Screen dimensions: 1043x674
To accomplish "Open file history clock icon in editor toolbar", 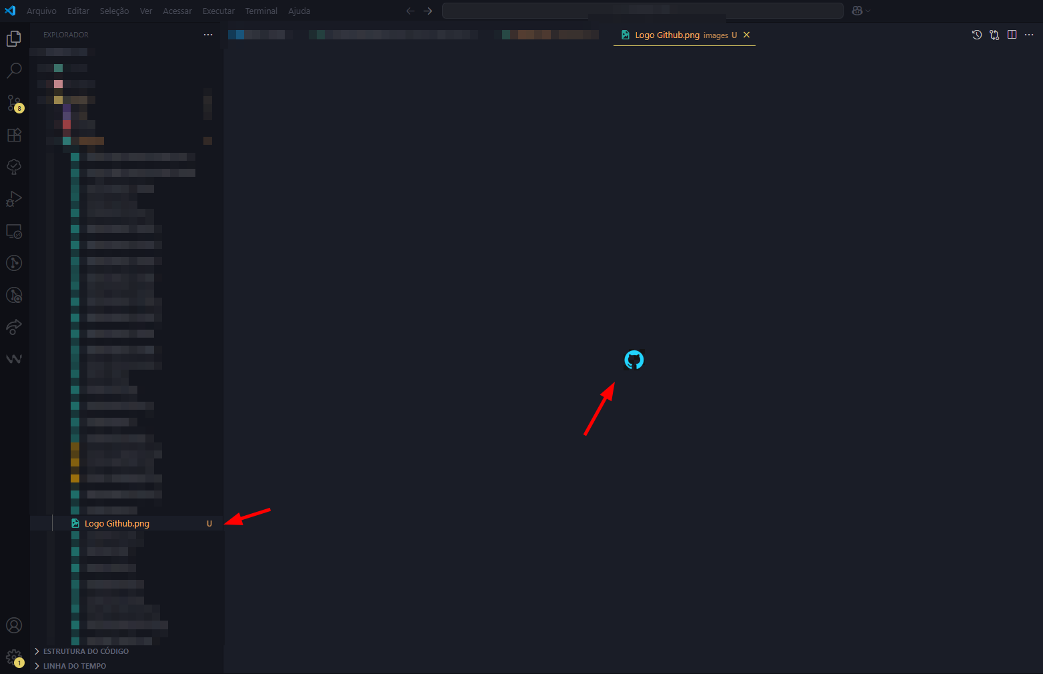I will click(x=977, y=35).
